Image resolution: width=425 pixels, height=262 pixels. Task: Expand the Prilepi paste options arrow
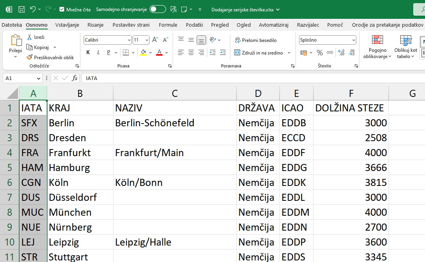coord(15,57)
